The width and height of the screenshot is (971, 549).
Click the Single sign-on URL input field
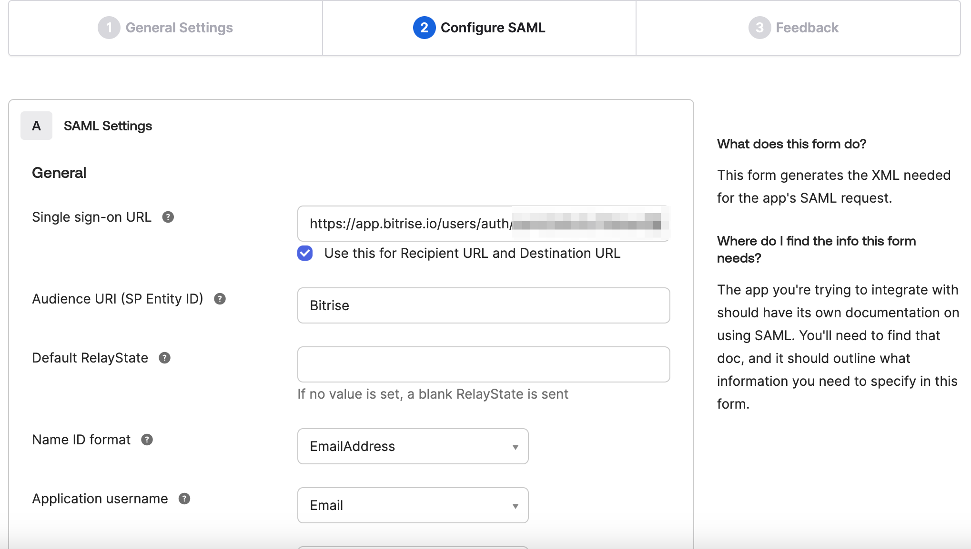[x=410, y=224]
